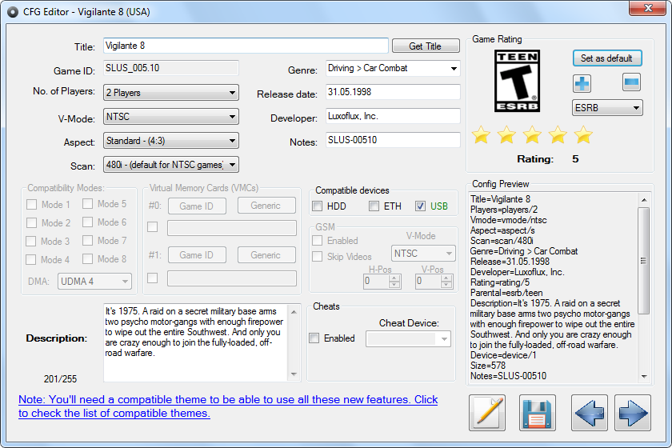Click 'Size=578' line in Config Preview

[488, 366]
